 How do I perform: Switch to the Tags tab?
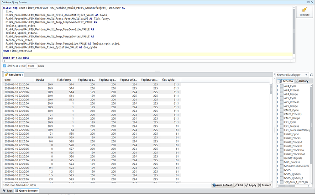(x=7, y=190)
